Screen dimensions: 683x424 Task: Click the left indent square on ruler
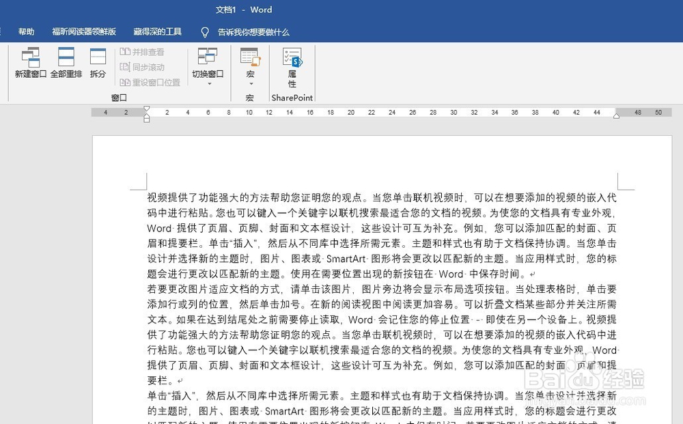pos(146,120)
